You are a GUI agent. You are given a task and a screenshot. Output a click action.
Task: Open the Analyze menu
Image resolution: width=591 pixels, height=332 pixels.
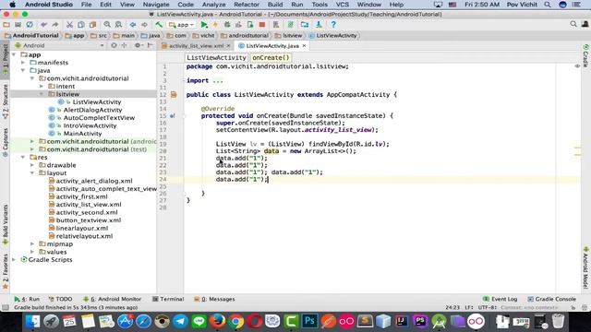tap(213, 5)
